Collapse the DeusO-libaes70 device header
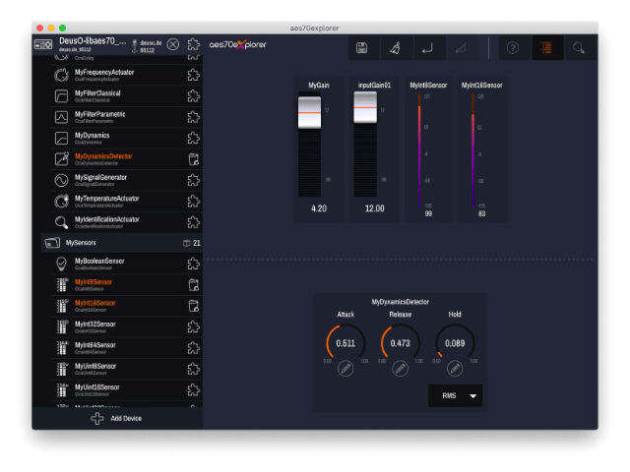630x472 pixels. [43, 44]
